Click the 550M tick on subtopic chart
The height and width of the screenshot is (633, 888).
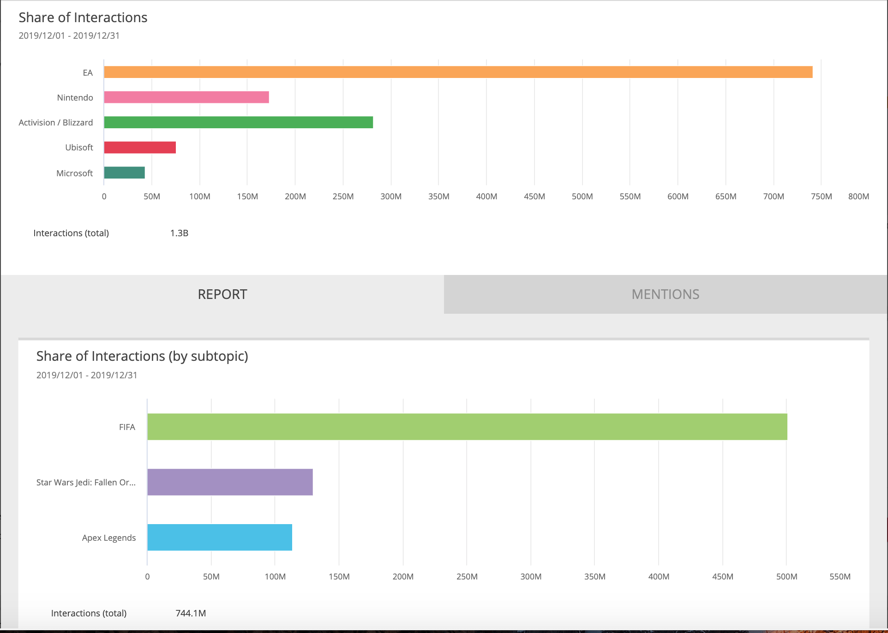click(840, 577)
